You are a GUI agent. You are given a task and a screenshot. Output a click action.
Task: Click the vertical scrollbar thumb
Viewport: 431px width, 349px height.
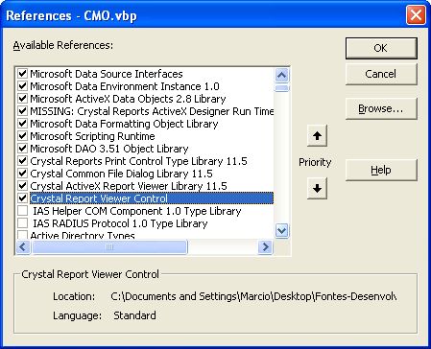coord(281,88)
